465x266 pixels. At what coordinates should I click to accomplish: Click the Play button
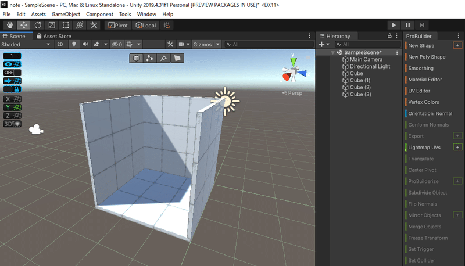click(x=394, y=25)
